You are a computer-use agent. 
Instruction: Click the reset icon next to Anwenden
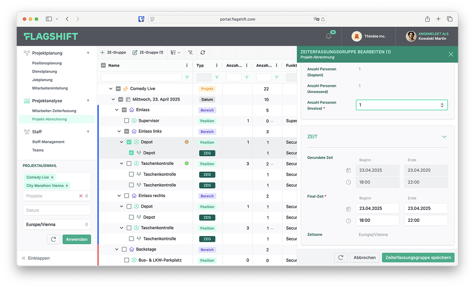(x=53, y=239)
